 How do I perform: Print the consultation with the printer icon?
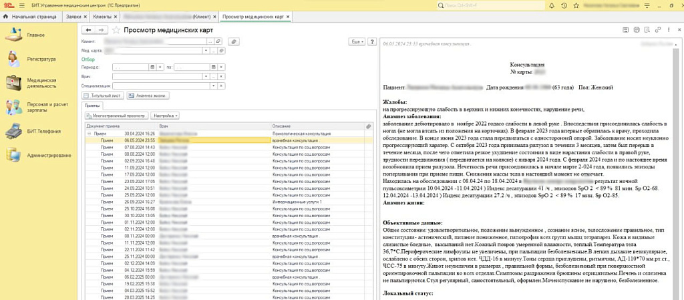pos(636,29)
